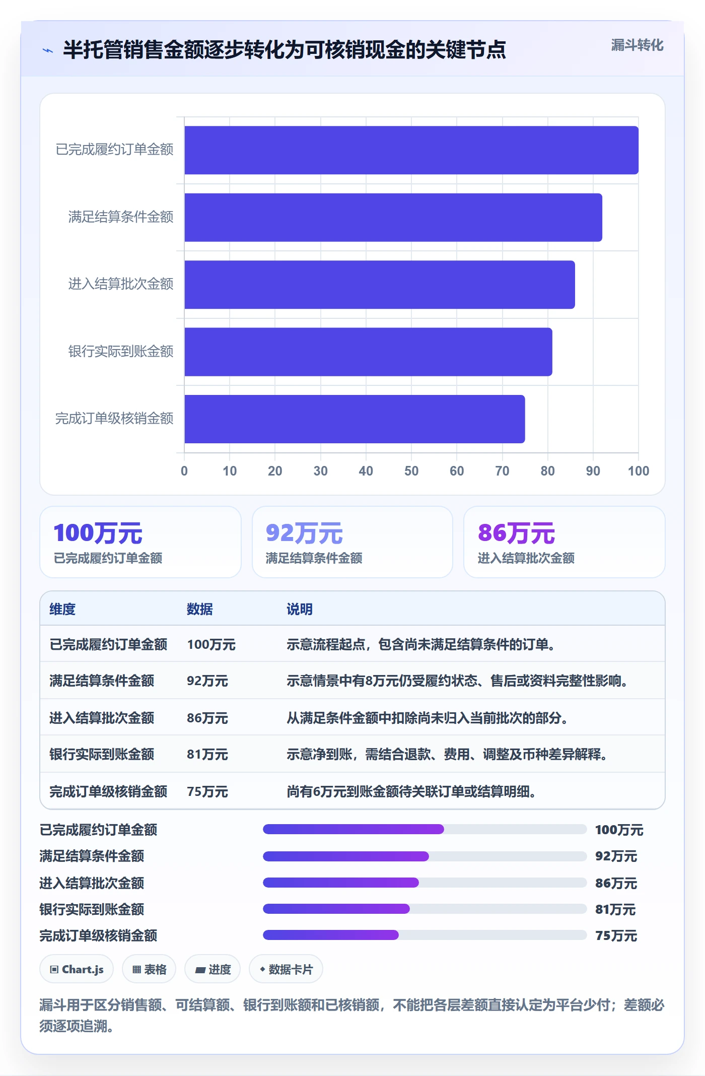Screen dimensions: 705x1076
Task: Click the 说明 column header
Action: click(x=300, y=609)
